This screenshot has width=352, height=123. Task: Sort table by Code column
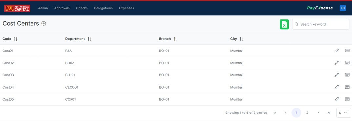(15, 39)
